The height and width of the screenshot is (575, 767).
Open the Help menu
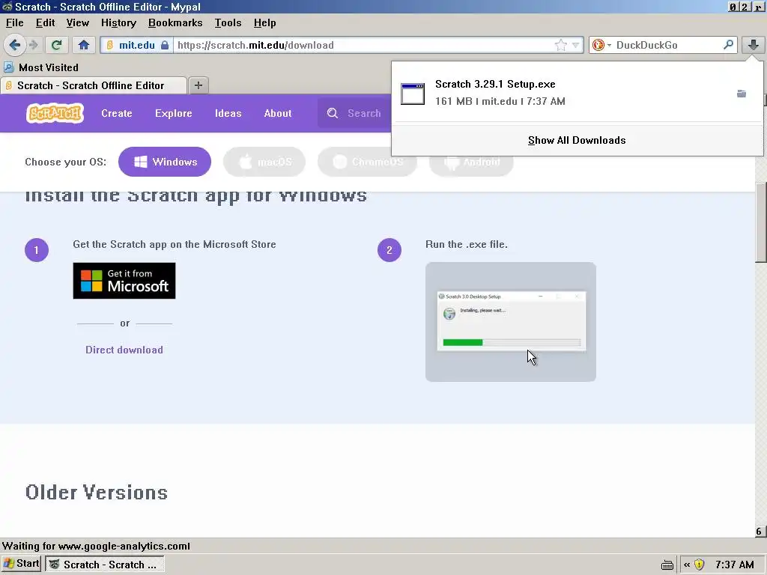[265, 23]
